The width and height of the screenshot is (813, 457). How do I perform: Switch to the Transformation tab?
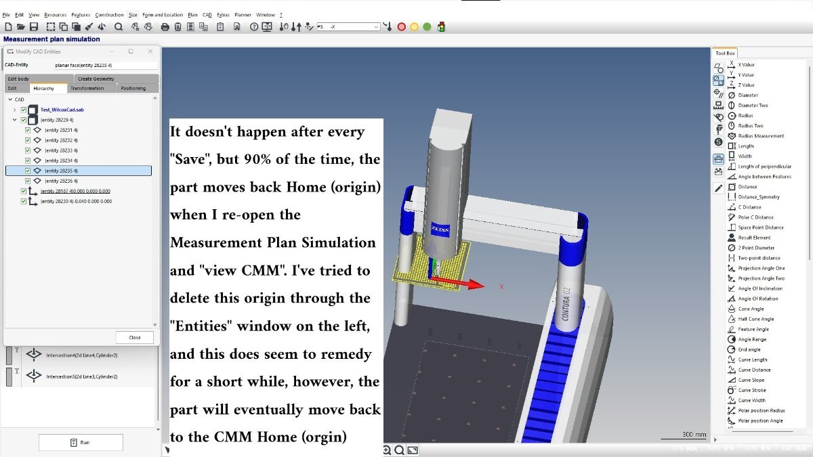pyautogui.click(x=87, y=88)
